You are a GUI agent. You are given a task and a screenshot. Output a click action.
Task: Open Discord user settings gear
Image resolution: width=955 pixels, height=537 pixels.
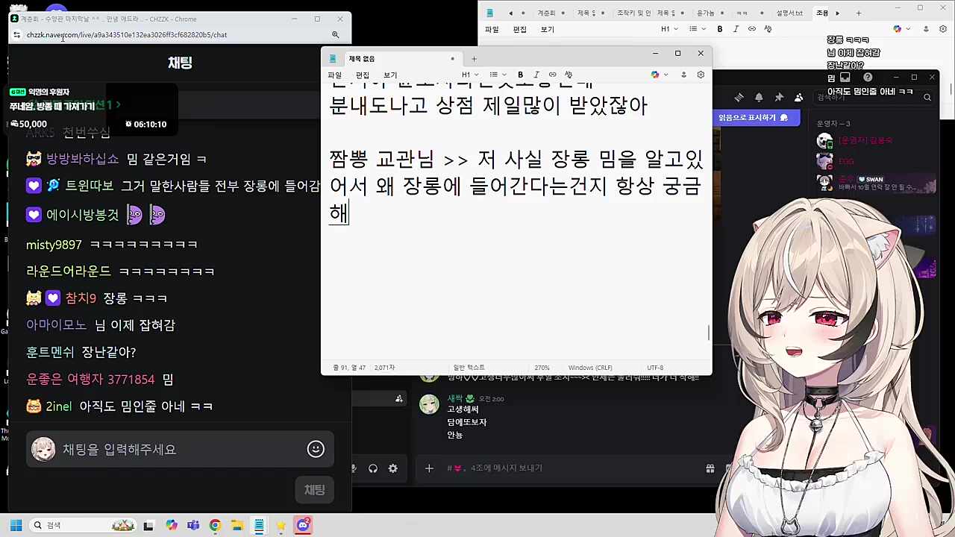click(x=393, y=468)
